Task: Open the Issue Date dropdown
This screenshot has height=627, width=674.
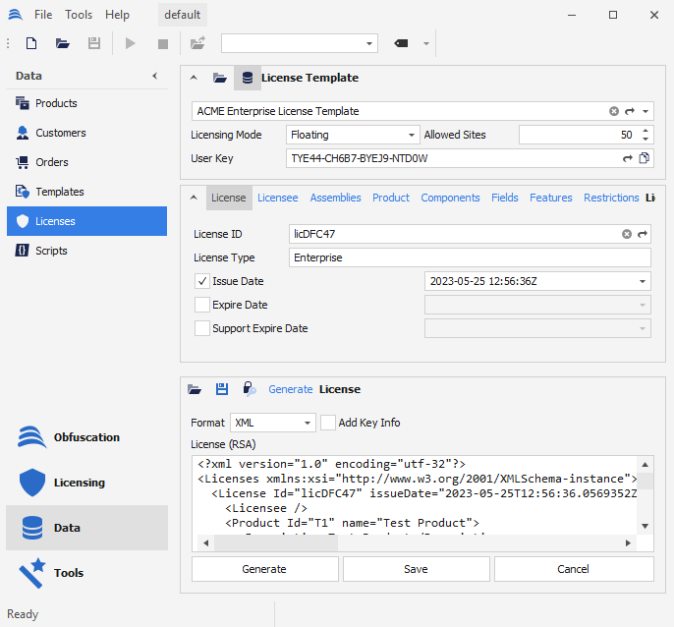Action: pyautogui.click(x=643, y=281)
